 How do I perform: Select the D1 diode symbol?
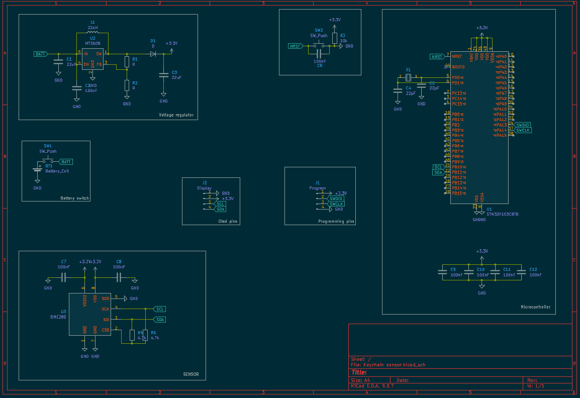(x=153, y=54)
